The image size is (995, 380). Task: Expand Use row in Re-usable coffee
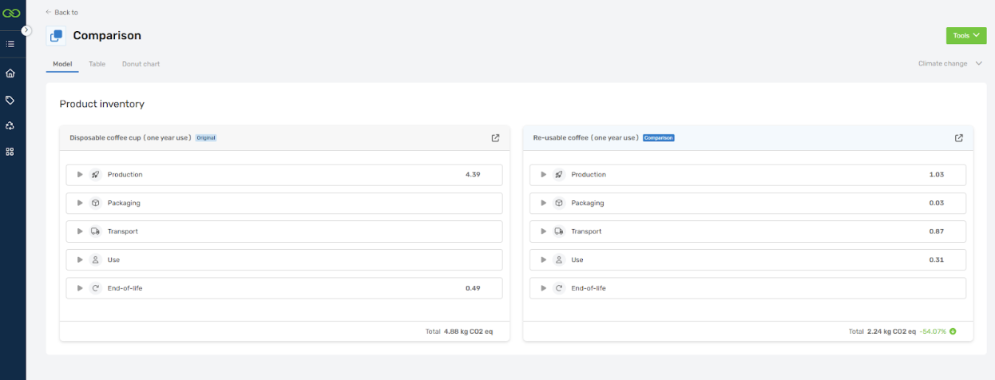[543, 260]
